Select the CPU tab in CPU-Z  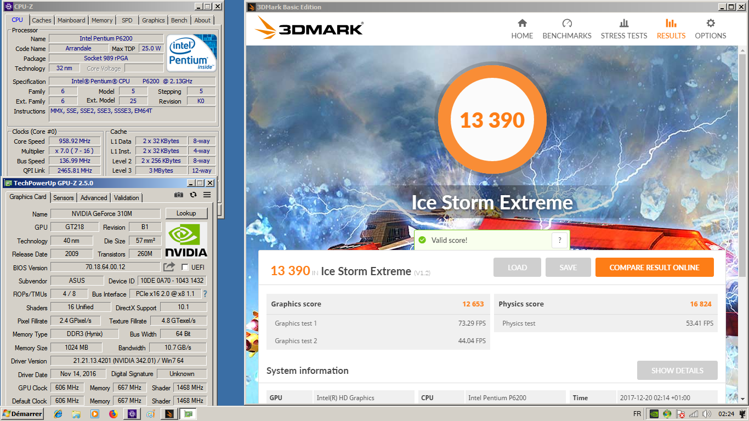pyautogui.click(x=18, y=20)
